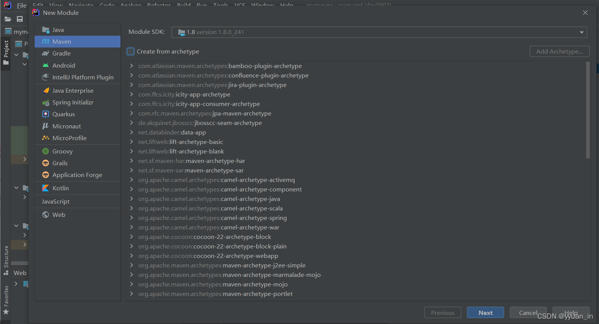Select camel-archetype-war row

point(357,227)
